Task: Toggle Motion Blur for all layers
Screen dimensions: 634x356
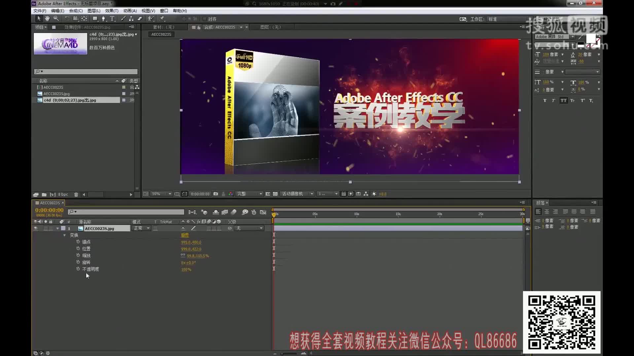Action: (234, 212)
